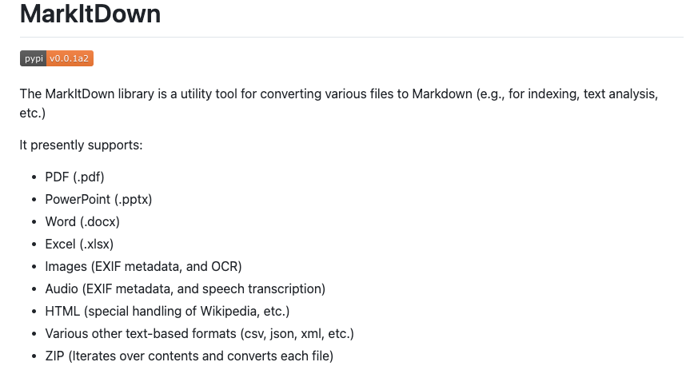Select the Excel (.xlsx) list item
The width and height of the screenshot is (698, 366).
coord(79,245)
